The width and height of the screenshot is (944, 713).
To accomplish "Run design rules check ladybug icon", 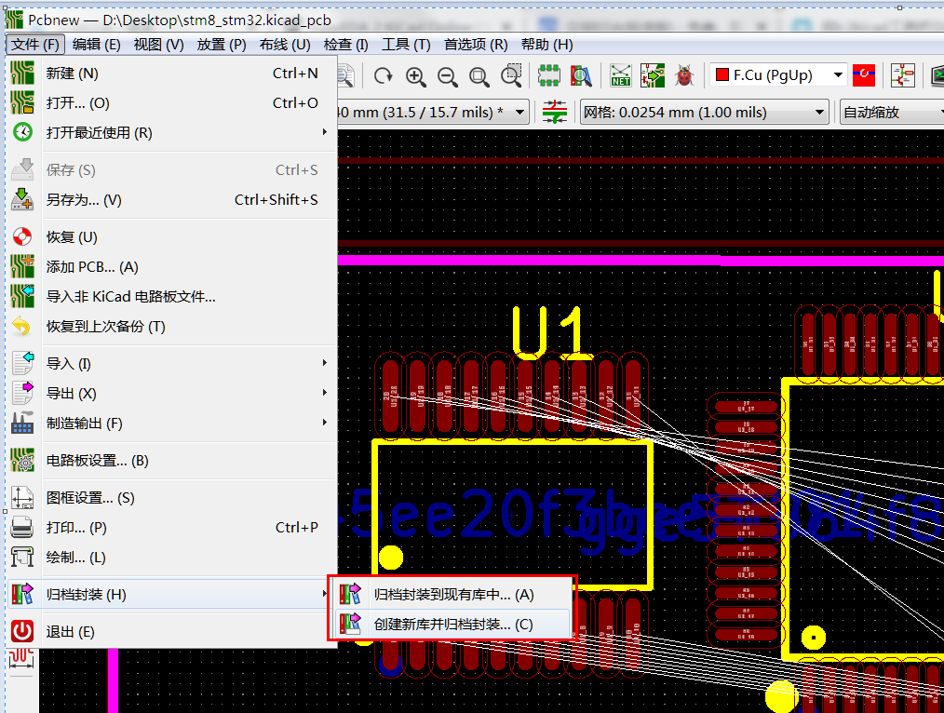I will click(x=684, y=75).
